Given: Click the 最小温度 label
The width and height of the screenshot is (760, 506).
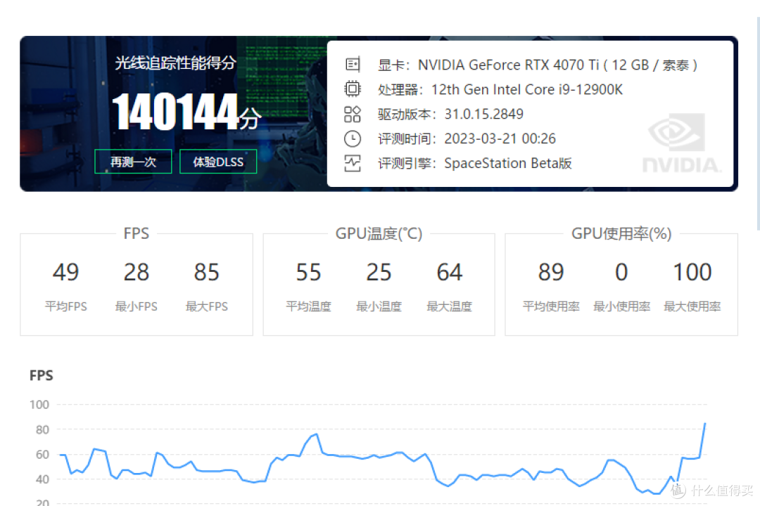Looking at the screenshot, I should [x=379, y=306].
